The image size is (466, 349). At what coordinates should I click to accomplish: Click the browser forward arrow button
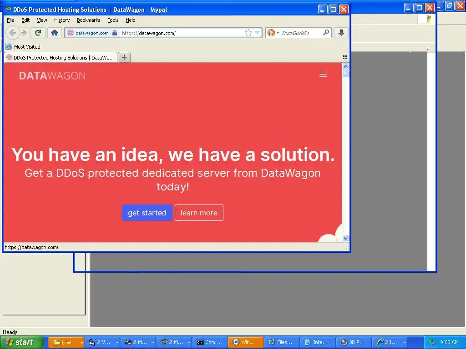pos(25,33)
